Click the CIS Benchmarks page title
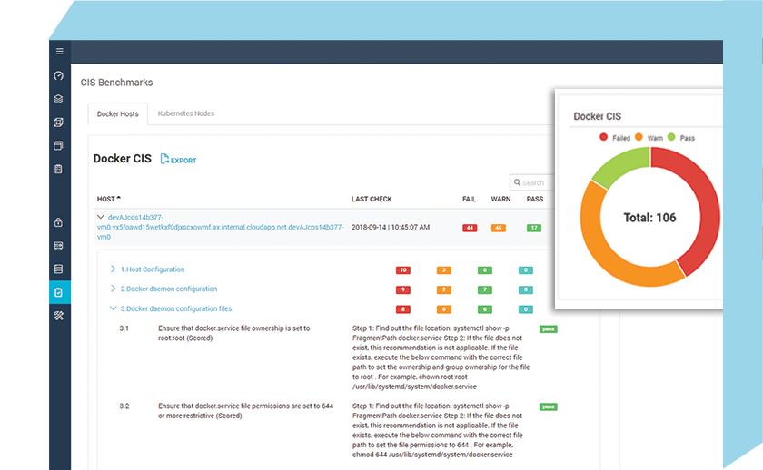This screenshot has width=763, height=470. [117, 83]
